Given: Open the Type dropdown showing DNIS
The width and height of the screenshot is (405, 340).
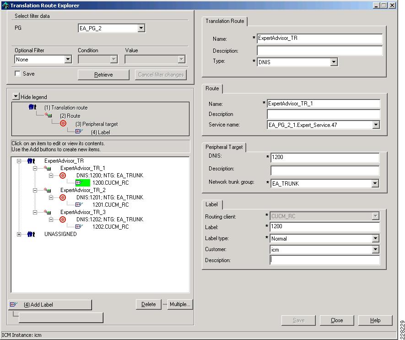Looking at the screenshot, I should (x=334, y=62).
